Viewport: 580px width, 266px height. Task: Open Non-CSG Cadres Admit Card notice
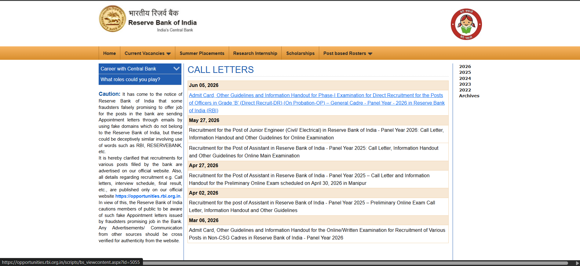(x=317, y=234)
